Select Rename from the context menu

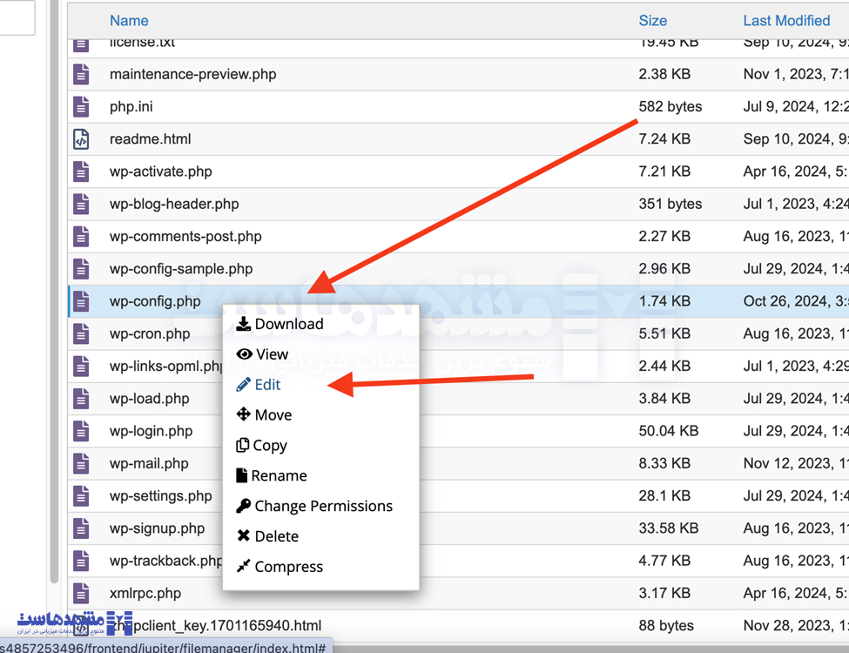click(x=279, y=475)
